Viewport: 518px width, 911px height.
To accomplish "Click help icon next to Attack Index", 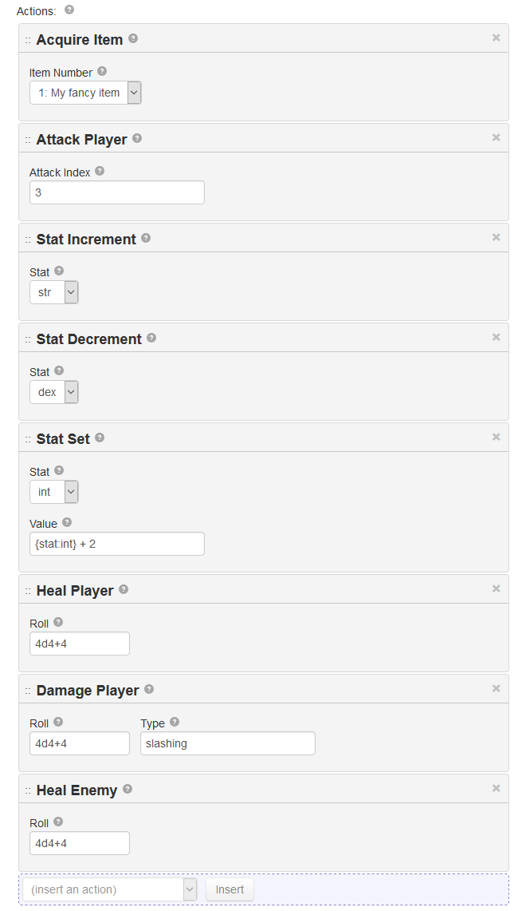I will coord(99,171).
